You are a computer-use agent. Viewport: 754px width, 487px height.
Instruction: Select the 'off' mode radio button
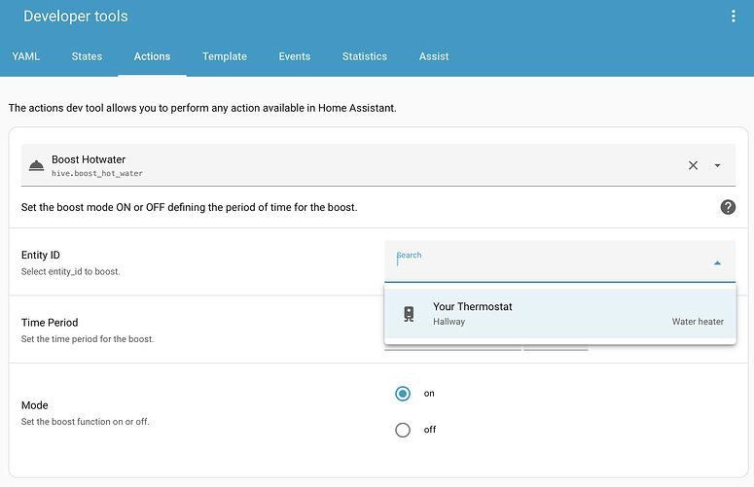click(403, 430)
